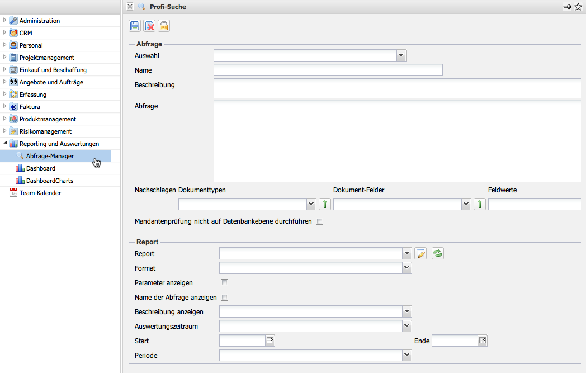The height and width of the screenshot is (373, 586).
Task: Check Name der Abfrage anzeigen
Action: click(225, 298)
